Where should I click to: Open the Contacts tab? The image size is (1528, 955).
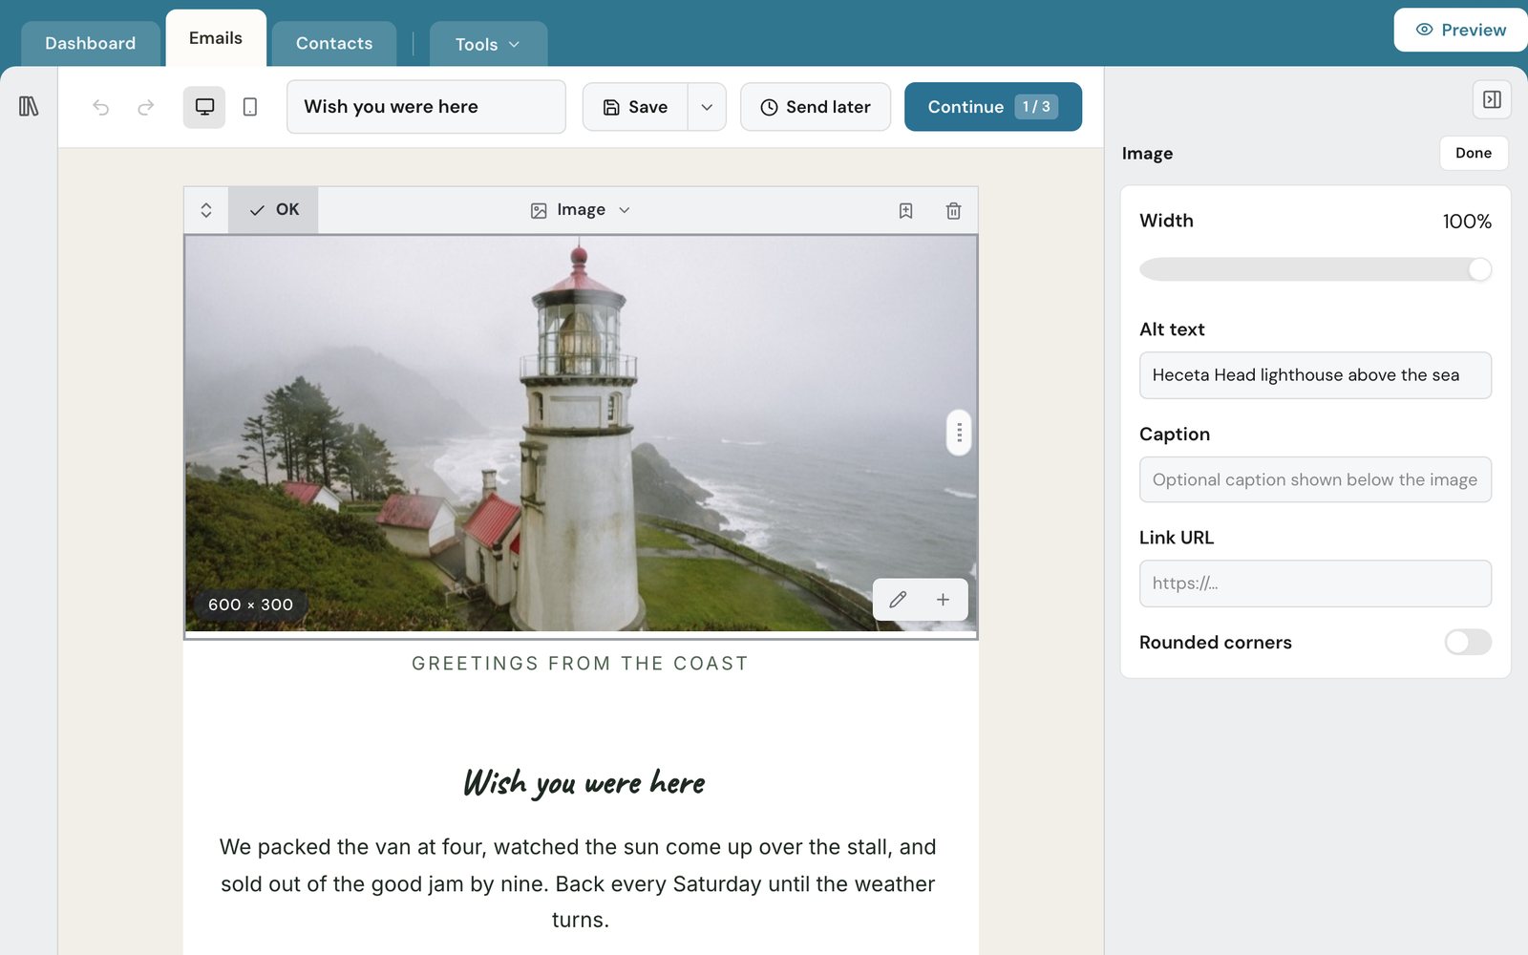(334, 44)
